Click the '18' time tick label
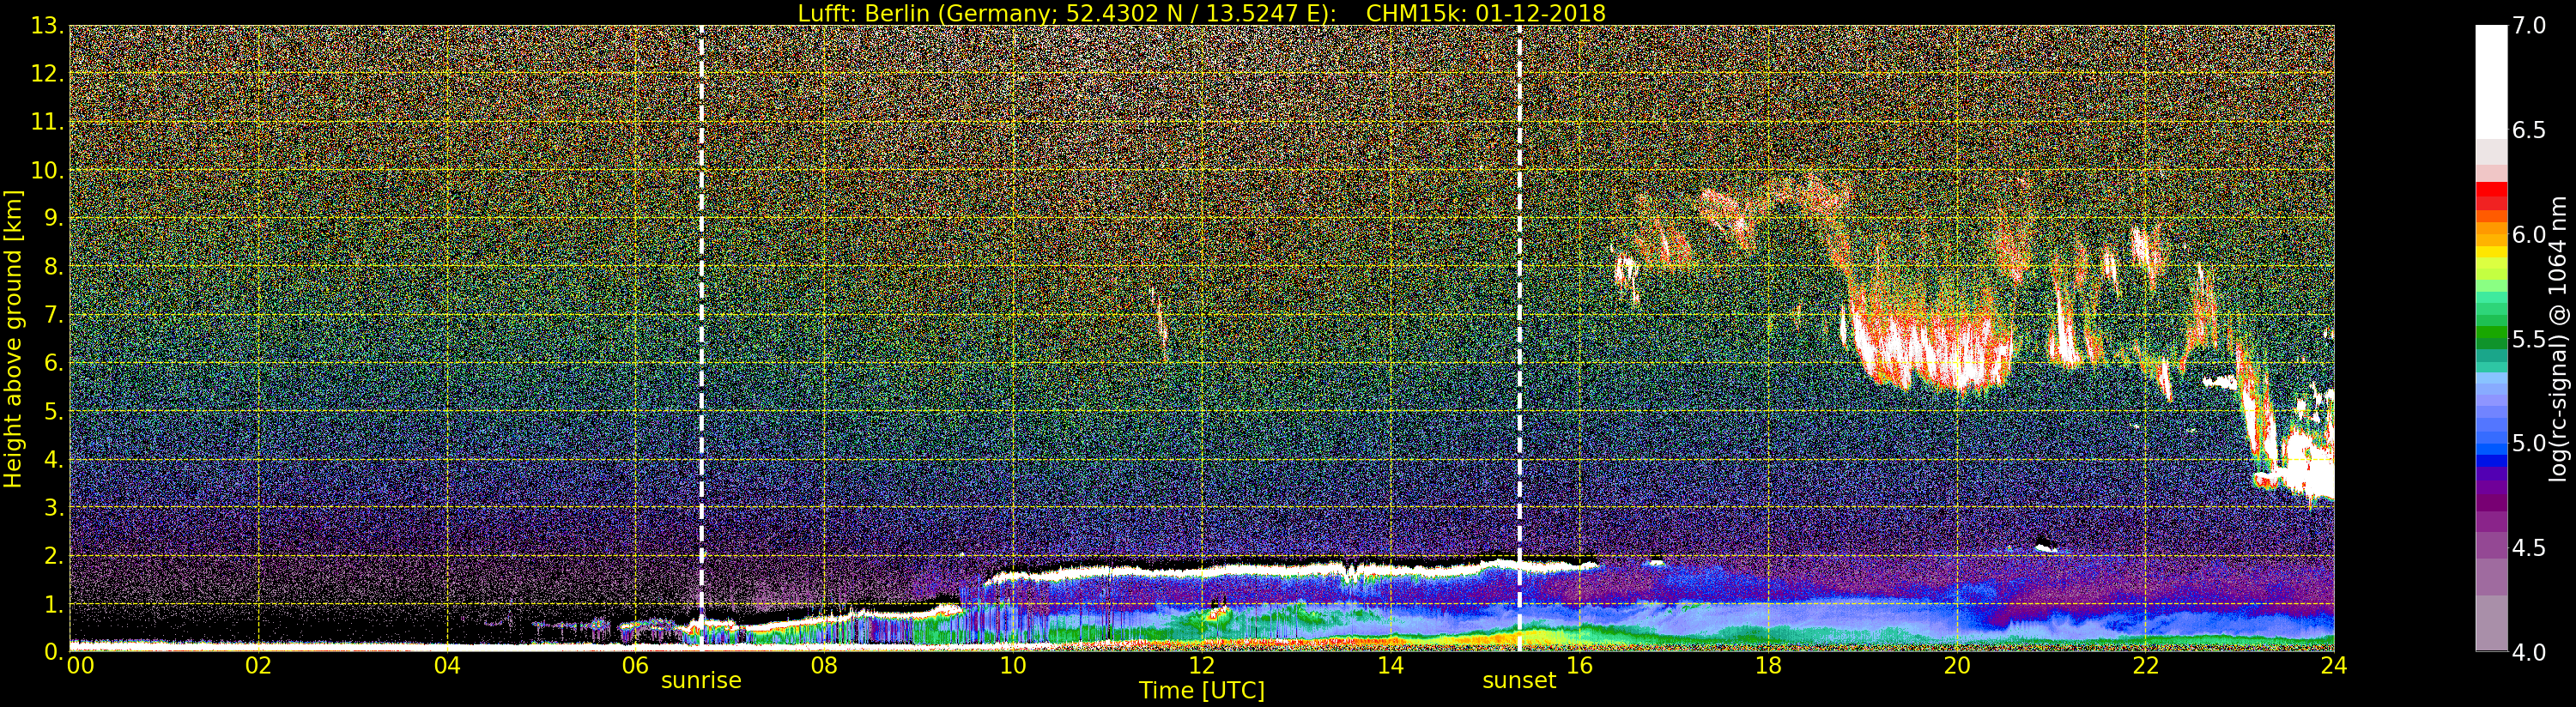 [1768, 665]
